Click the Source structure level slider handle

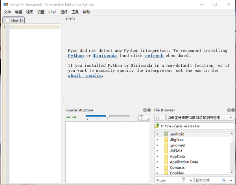point(107,116)
